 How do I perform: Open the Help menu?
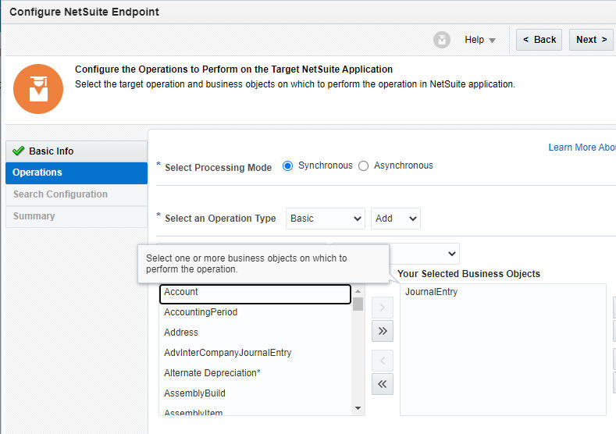click(479, 40)
